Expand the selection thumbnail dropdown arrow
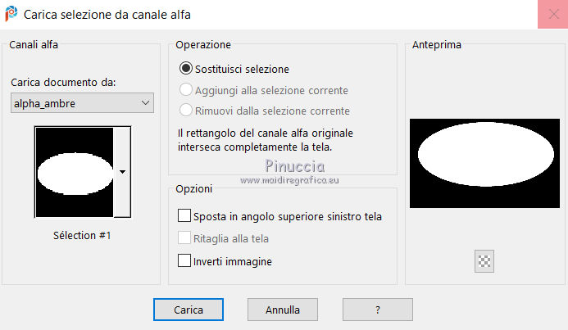568x330 pixels. coord(122,172)
